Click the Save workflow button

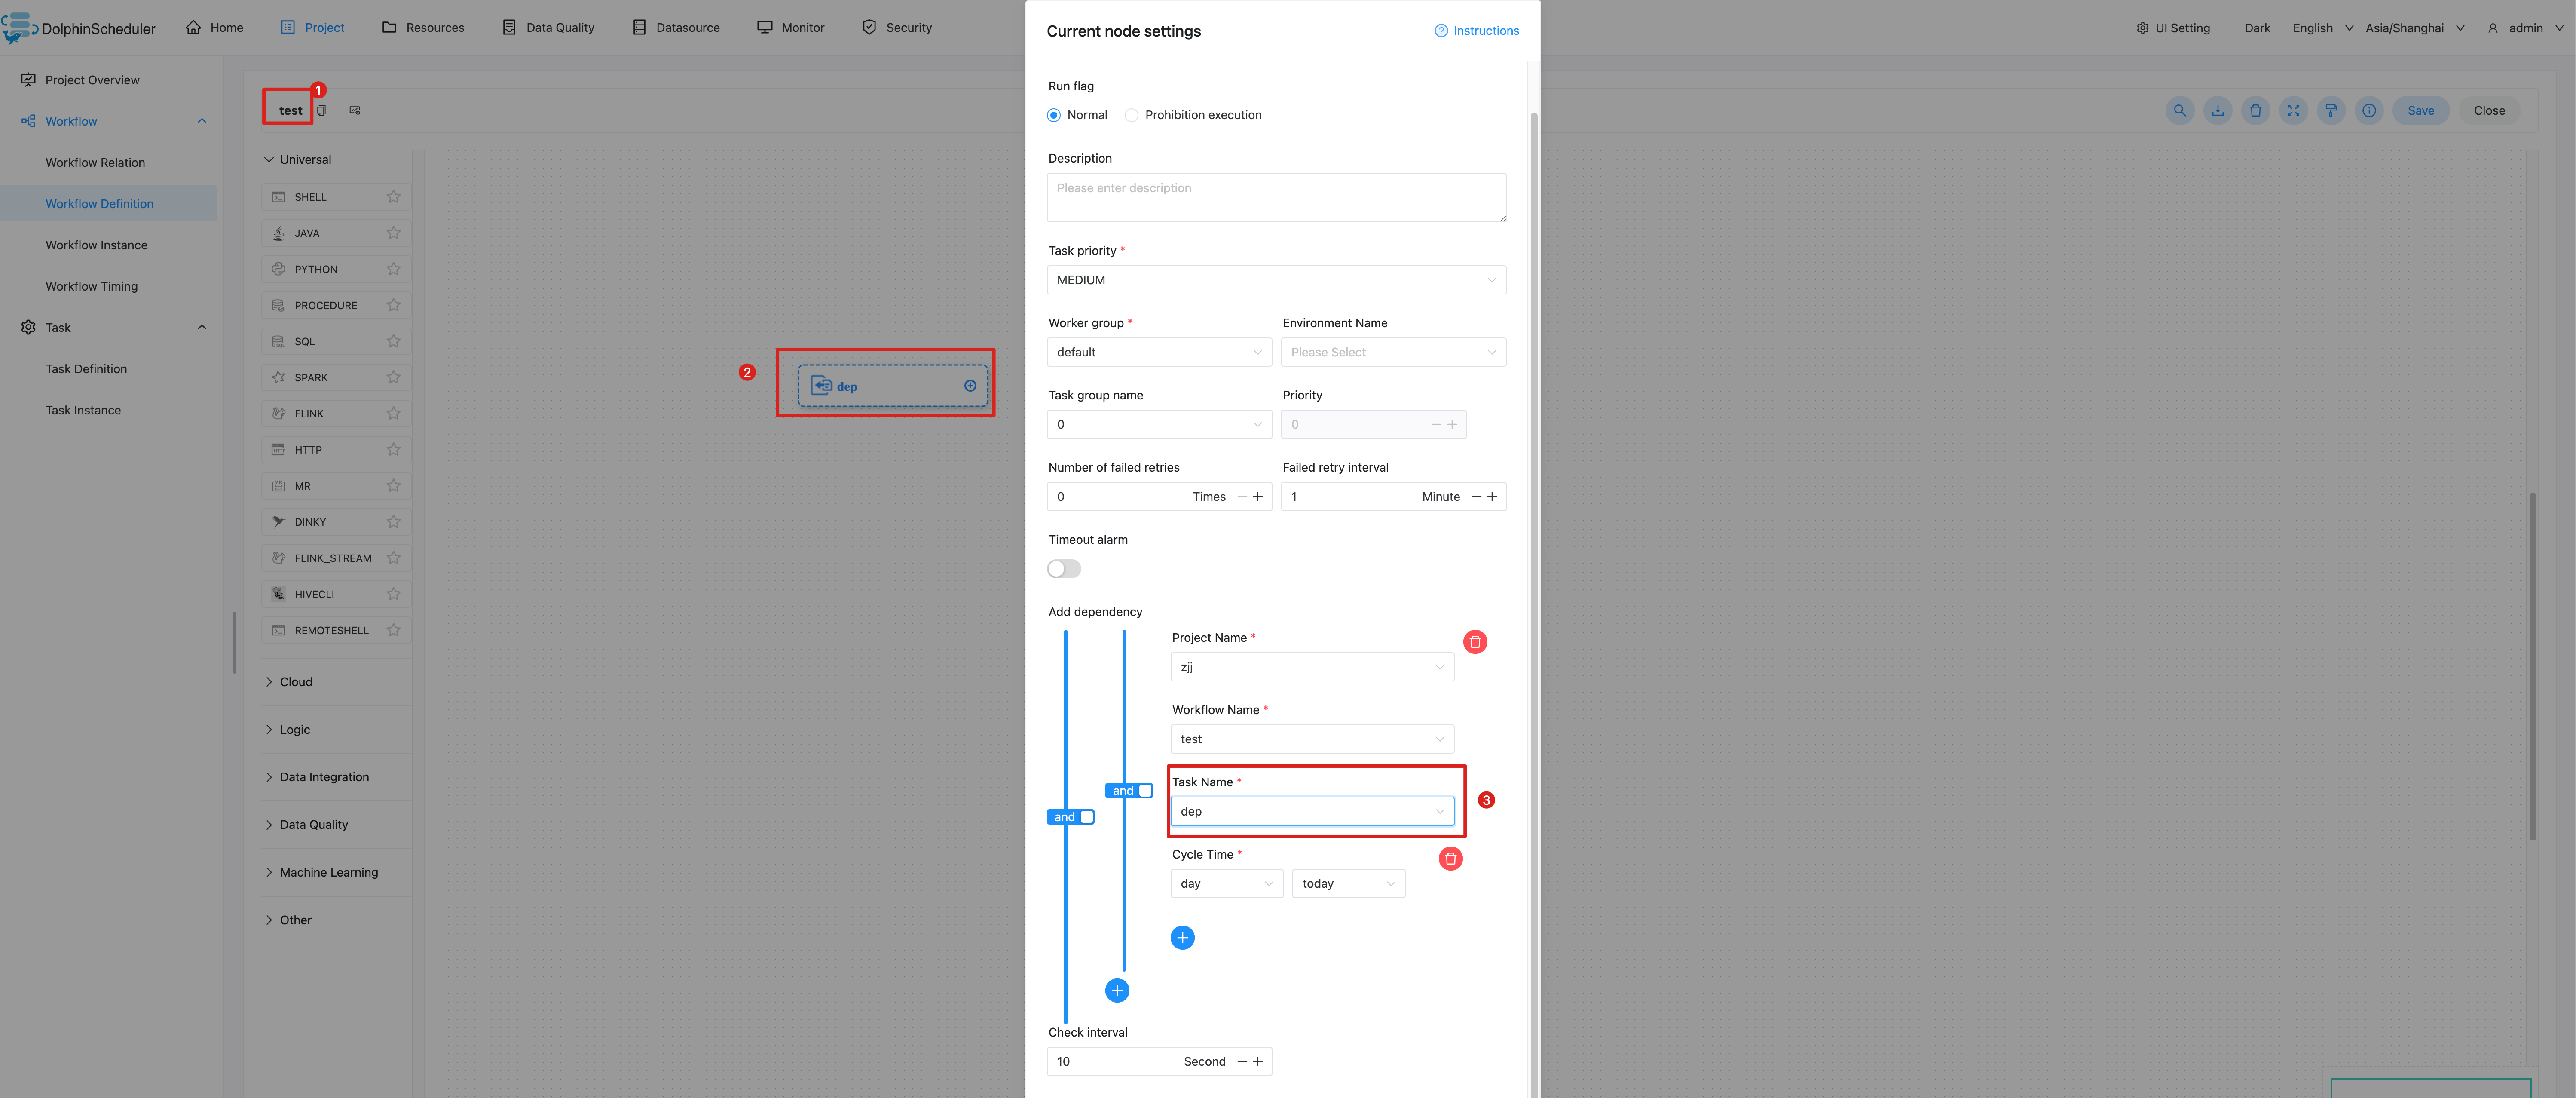point(2422,110)
